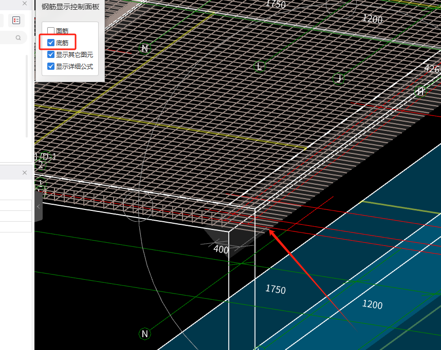This screenshot has width=441, height=350.
Task: Click axis label H bubble
Action: 421,91
